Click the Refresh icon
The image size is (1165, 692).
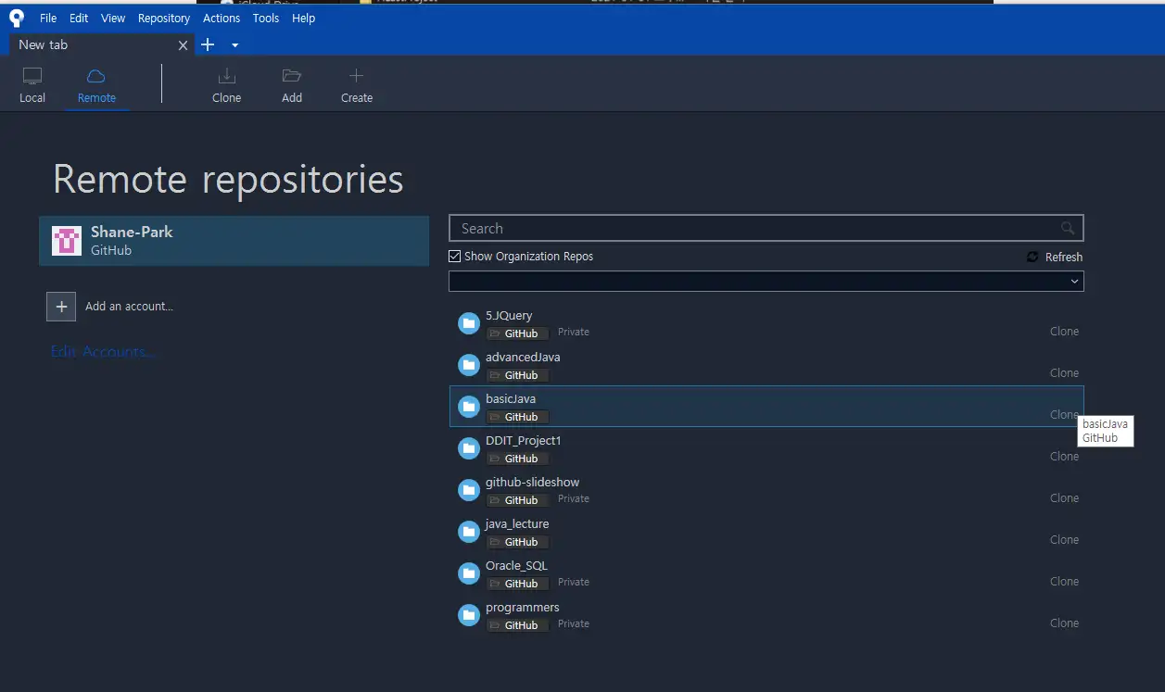pos(1032,257)
